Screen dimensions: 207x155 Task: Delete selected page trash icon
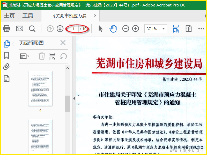pos(42,56)
